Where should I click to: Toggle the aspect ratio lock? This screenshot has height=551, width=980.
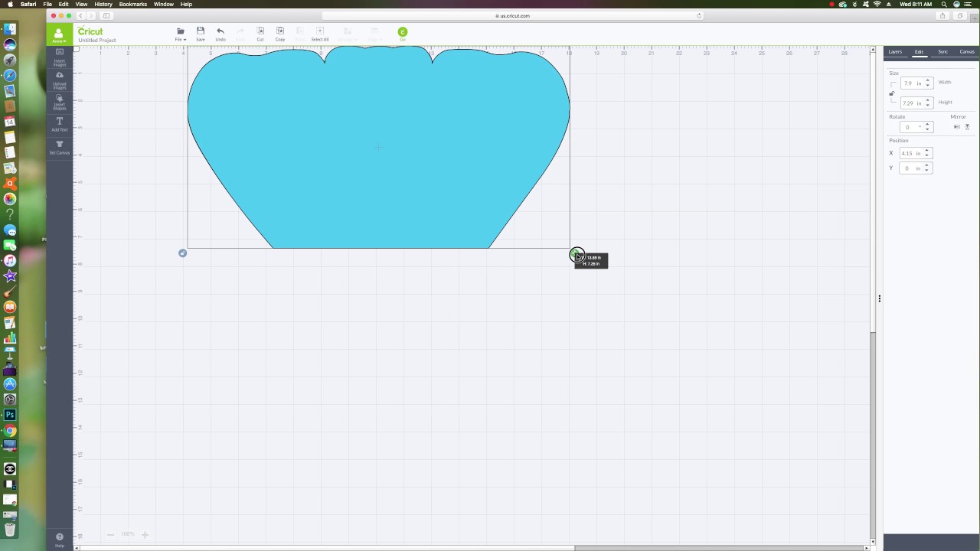[x=892, y=93]
